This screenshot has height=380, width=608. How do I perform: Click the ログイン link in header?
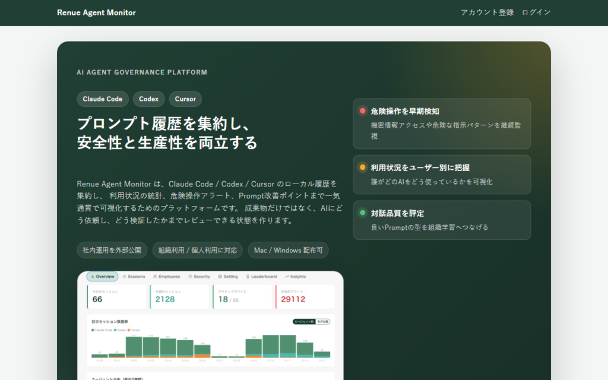(536, 12)
